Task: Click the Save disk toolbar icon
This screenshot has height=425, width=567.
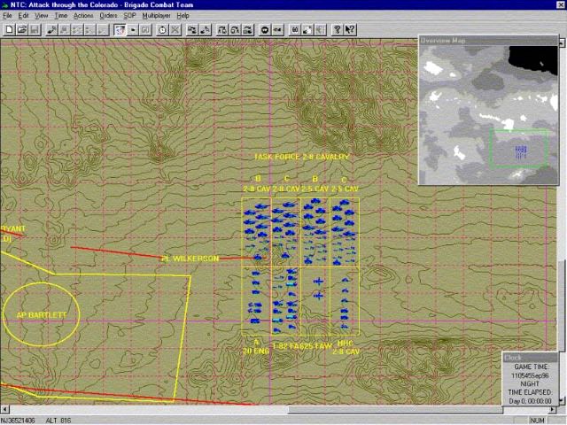Action: (x=34, y=30)
